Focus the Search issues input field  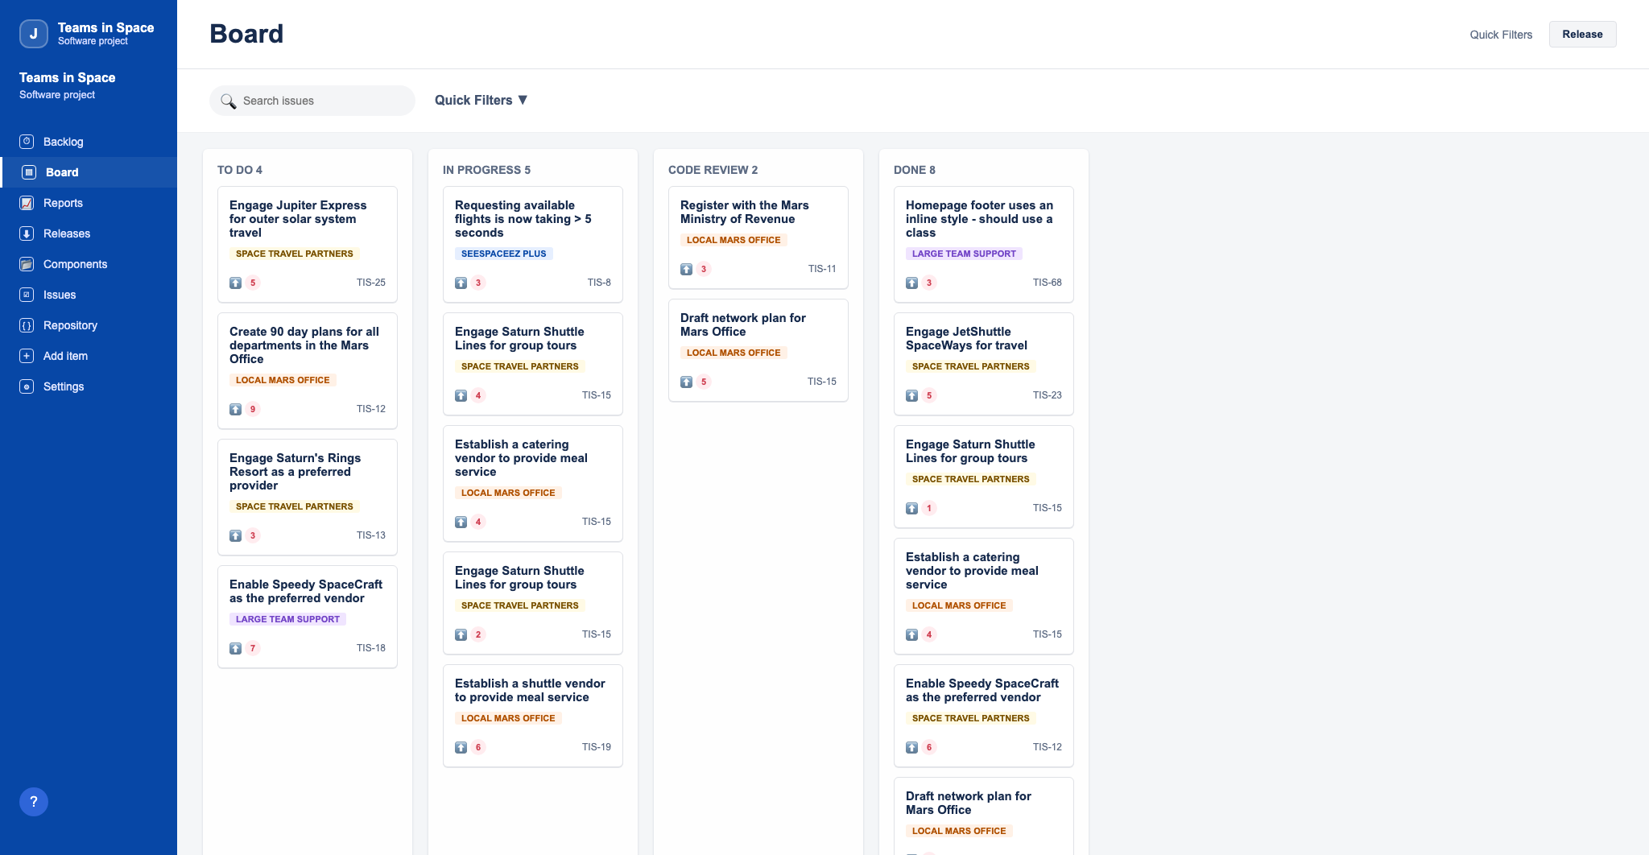pyautogui.click(x=322, y=101)
